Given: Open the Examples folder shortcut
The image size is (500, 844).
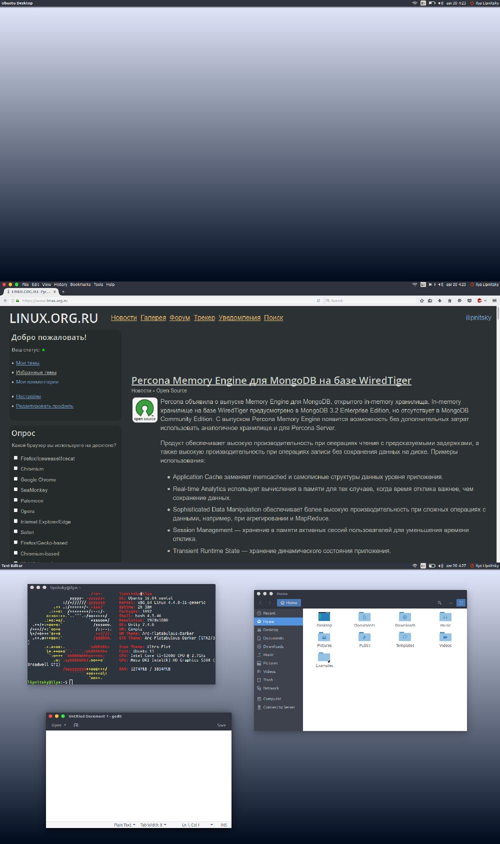Looking at the screenshot, I should [324, 657].
